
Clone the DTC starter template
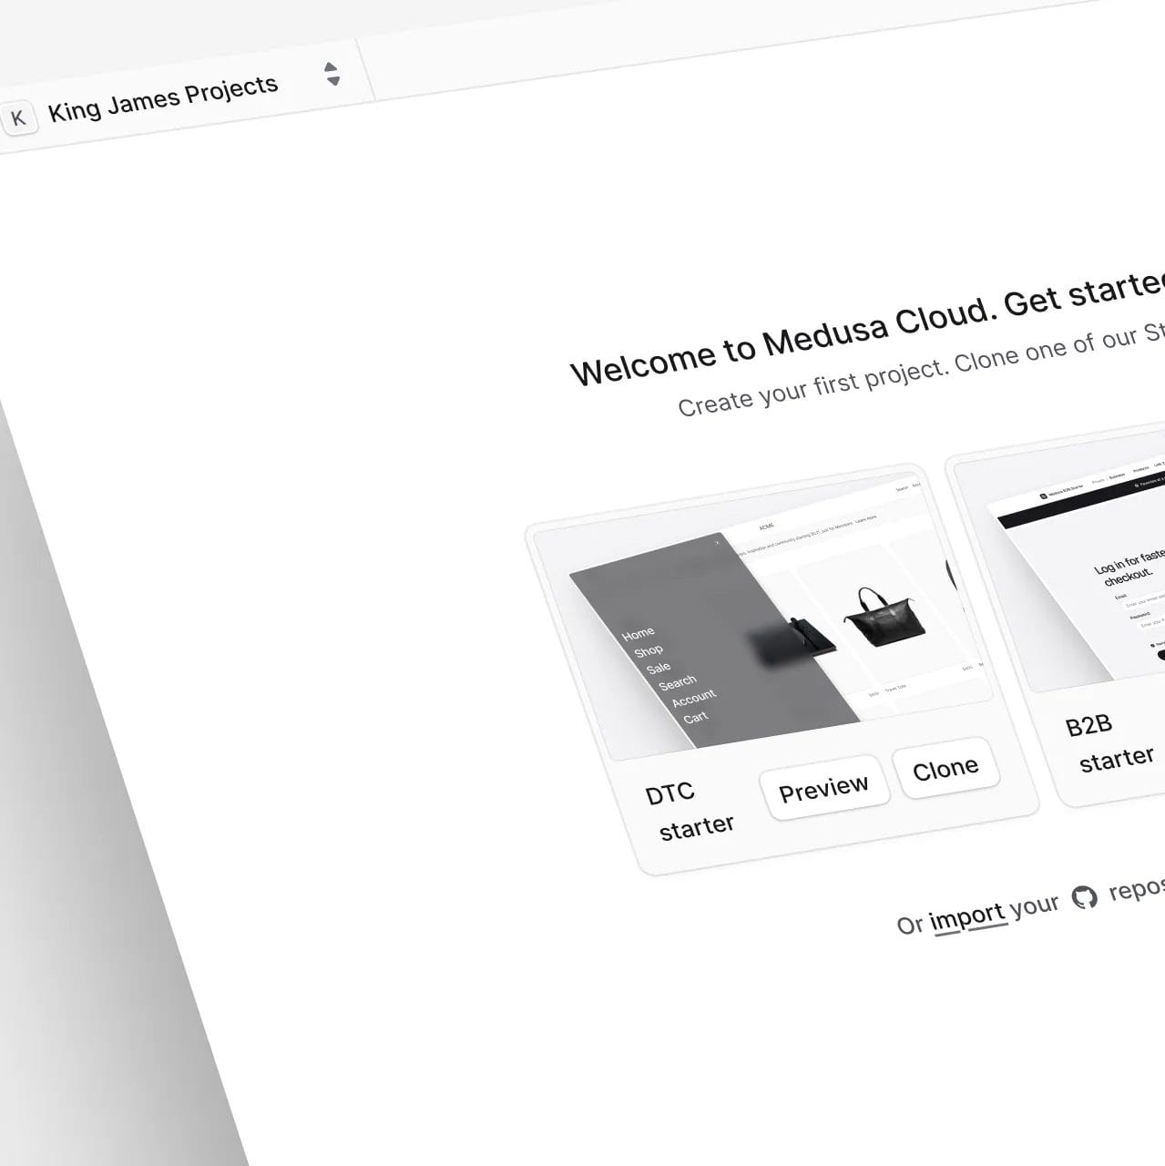click(x=945, y=768)
